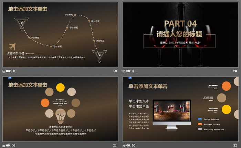Select slide 22 thumbnail with computer monitor
Image resolution: width=241 pixels, height=148 pixels.
tap(180, 109)
